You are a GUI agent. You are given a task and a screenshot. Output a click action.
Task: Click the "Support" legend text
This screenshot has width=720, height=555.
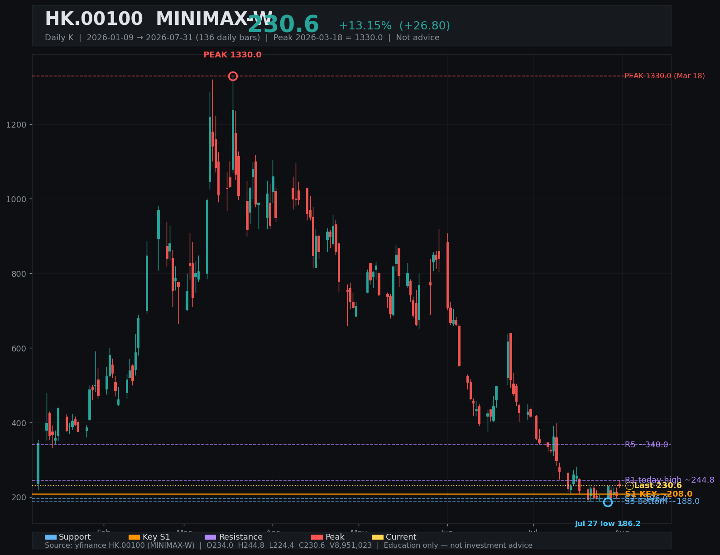tap(75, 537)
